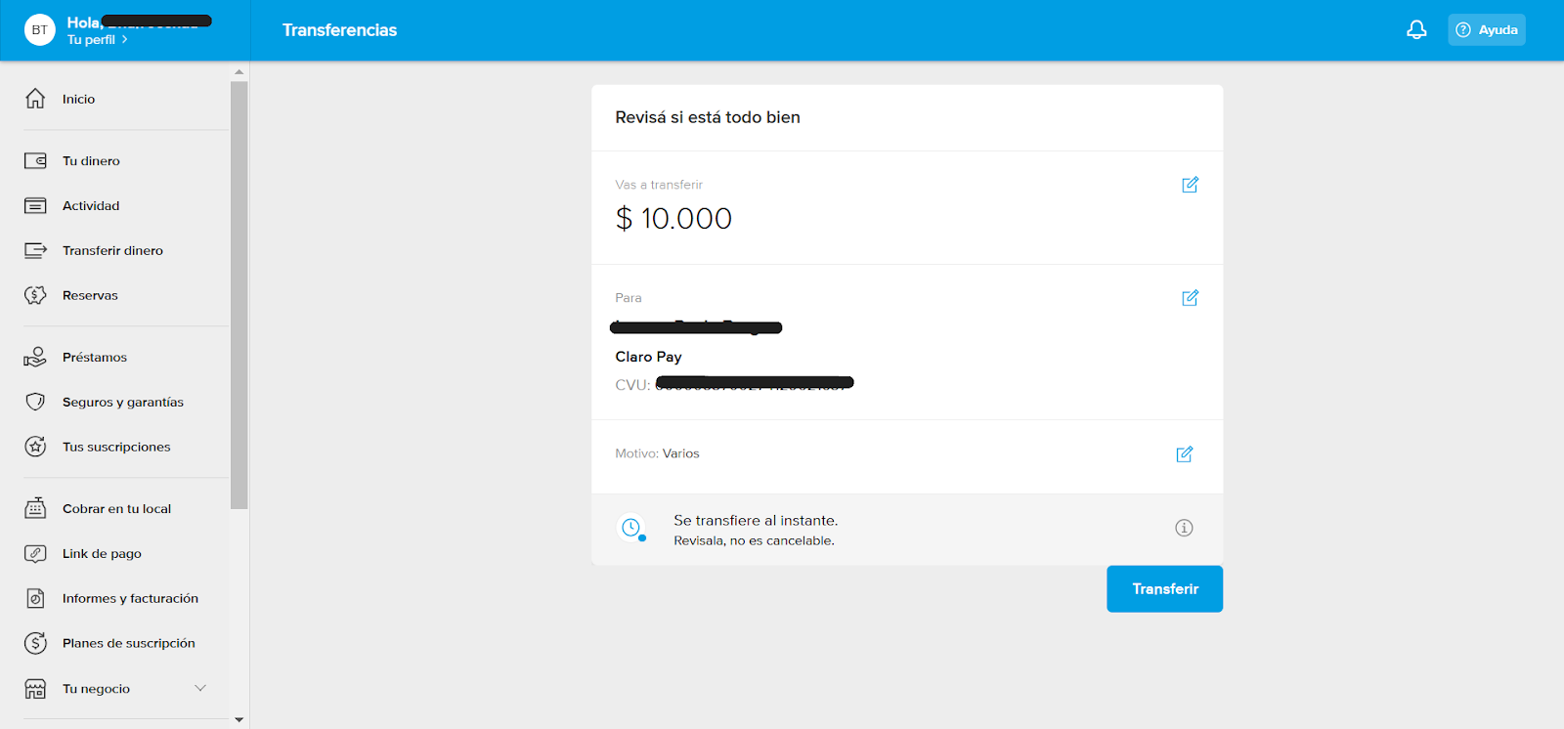Expand the Tu negocio menu chevron
Viewport: 1564px width, 729px height.
click(200, 688)
